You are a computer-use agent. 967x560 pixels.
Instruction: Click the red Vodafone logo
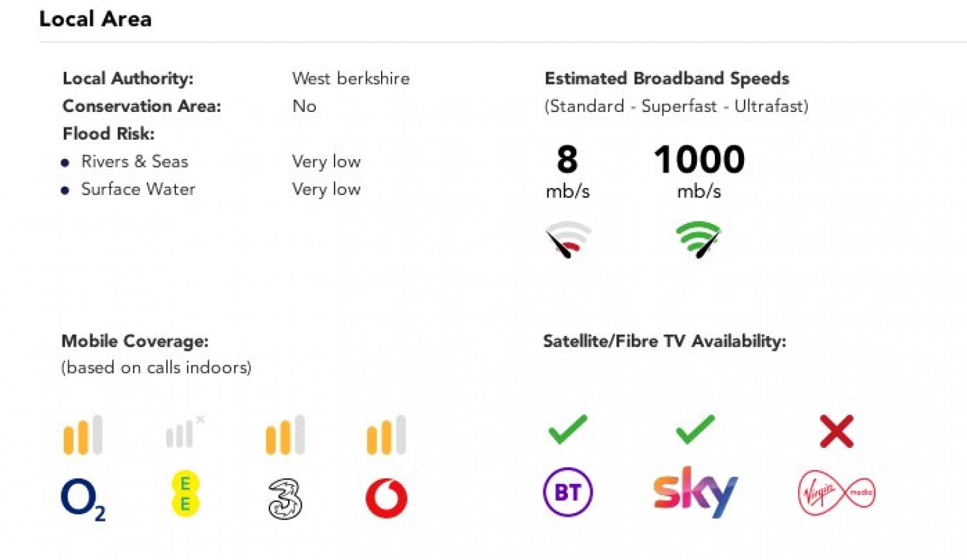(386, 498)
